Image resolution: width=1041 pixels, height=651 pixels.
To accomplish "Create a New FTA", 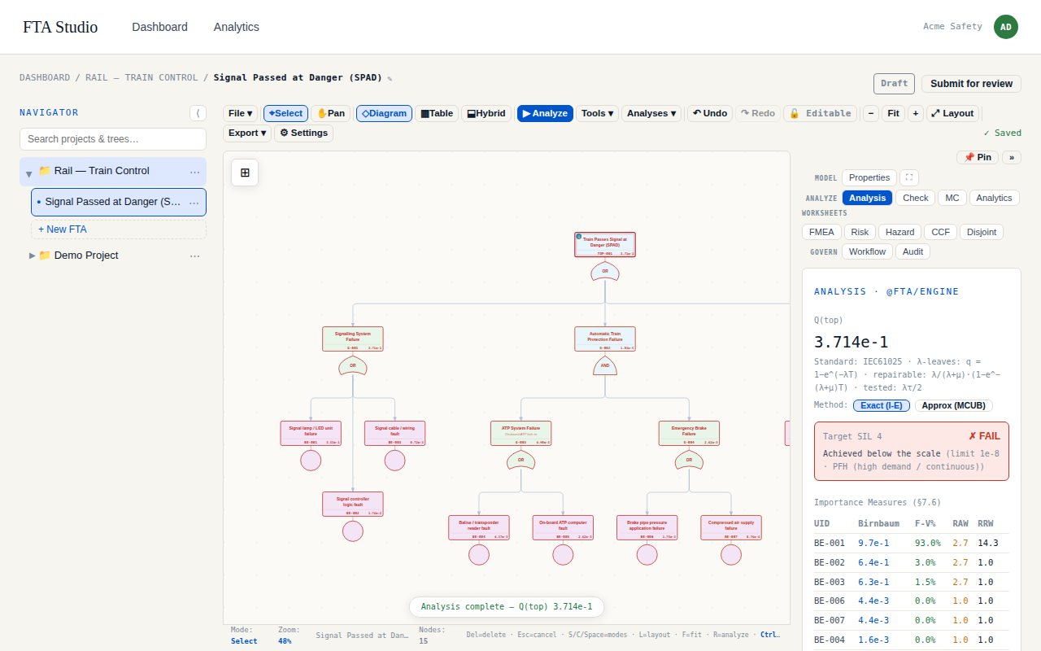I will click(x=119, y=229).
